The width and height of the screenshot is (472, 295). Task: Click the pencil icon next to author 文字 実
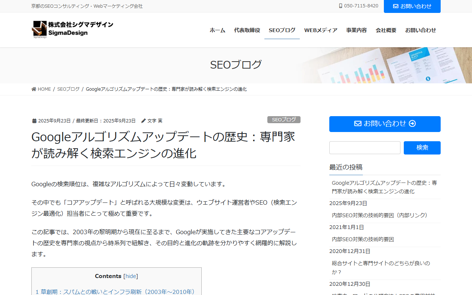(x=143, y=121)
